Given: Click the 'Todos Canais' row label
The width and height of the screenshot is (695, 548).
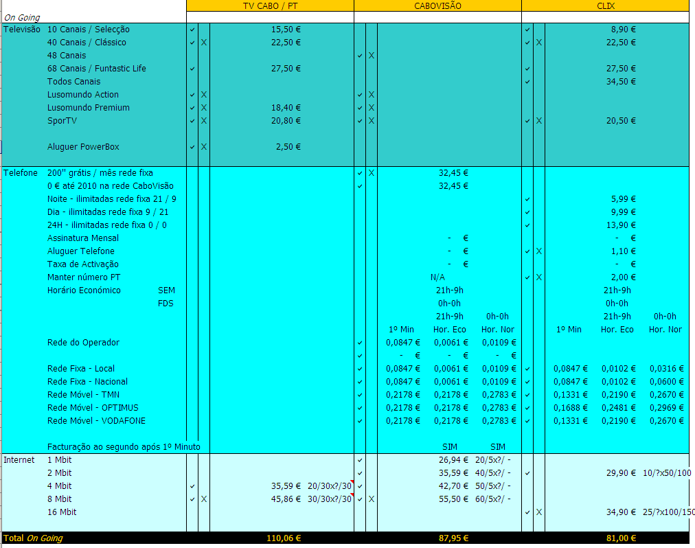Looking at the screenshot, I should (74, 82).
